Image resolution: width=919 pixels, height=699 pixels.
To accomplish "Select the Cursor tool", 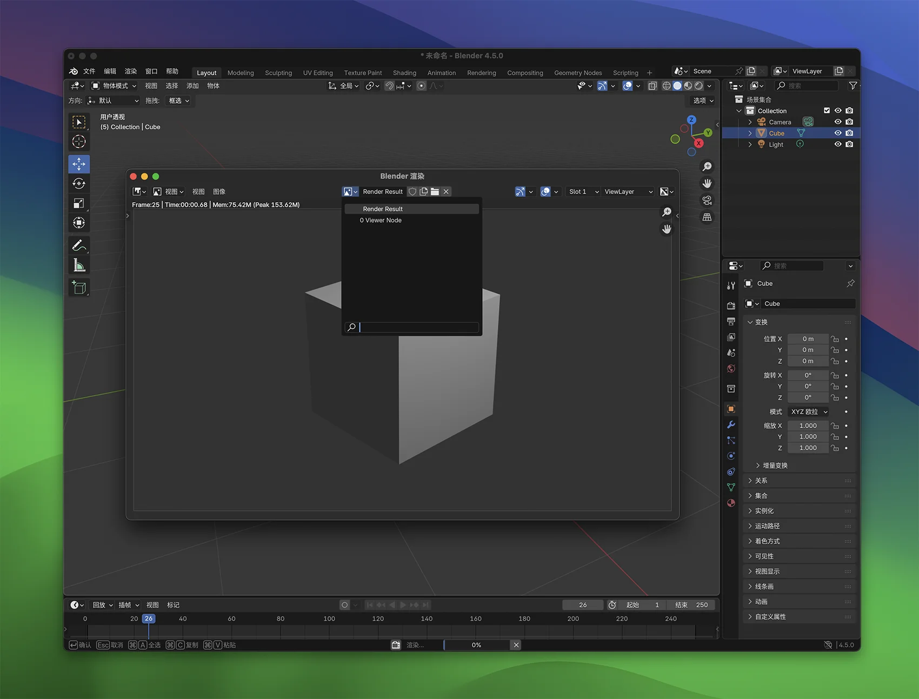I will 79,142.
